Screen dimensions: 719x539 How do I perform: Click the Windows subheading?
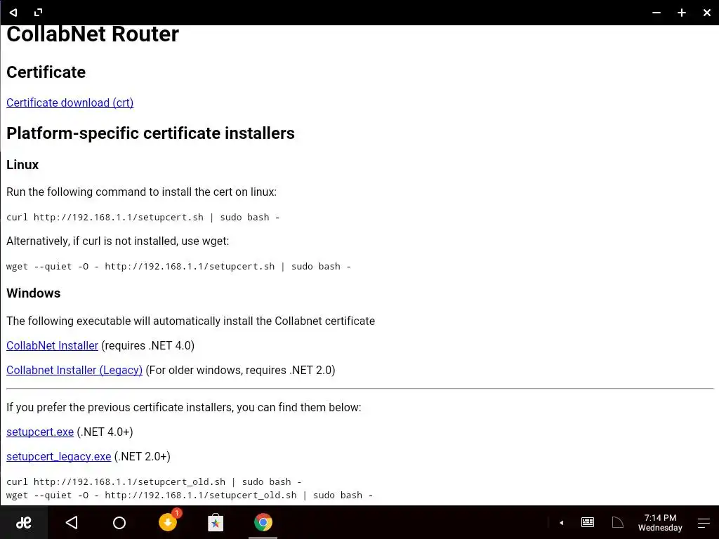point(34,293)
